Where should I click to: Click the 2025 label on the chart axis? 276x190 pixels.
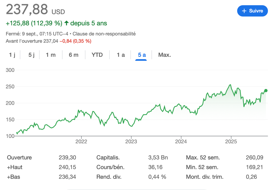click(x=231, y=141)
